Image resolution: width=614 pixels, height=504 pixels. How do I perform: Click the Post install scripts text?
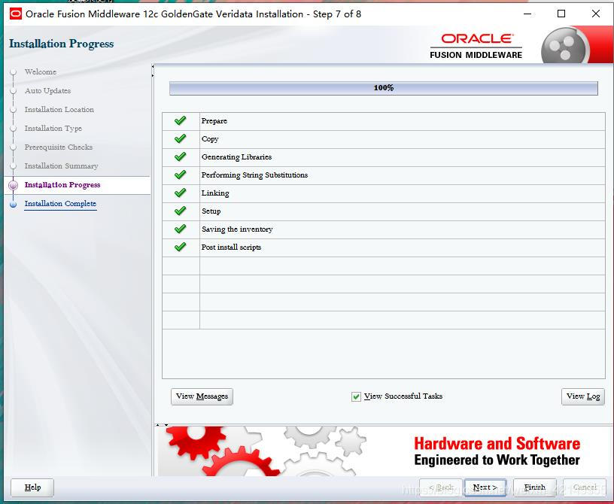pyautogui.click(x=231, y=247)
